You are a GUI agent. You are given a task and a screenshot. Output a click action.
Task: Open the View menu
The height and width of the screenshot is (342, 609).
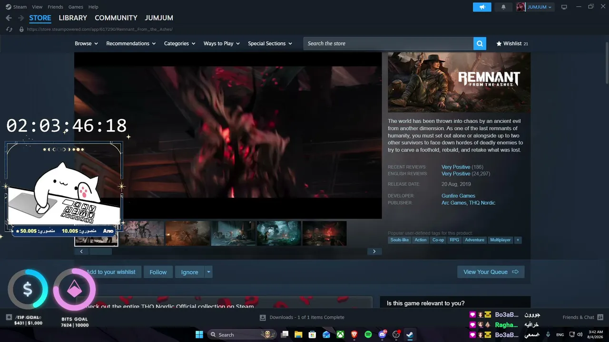[x=37, y=7]
